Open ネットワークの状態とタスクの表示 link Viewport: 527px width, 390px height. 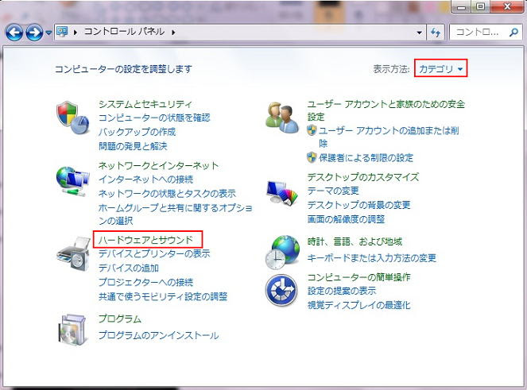167,194
